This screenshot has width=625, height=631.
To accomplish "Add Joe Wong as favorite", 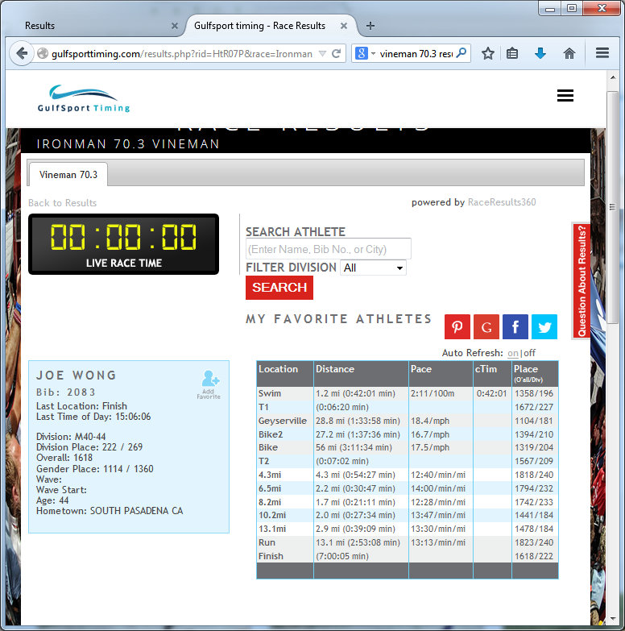I will click(208, 384).
